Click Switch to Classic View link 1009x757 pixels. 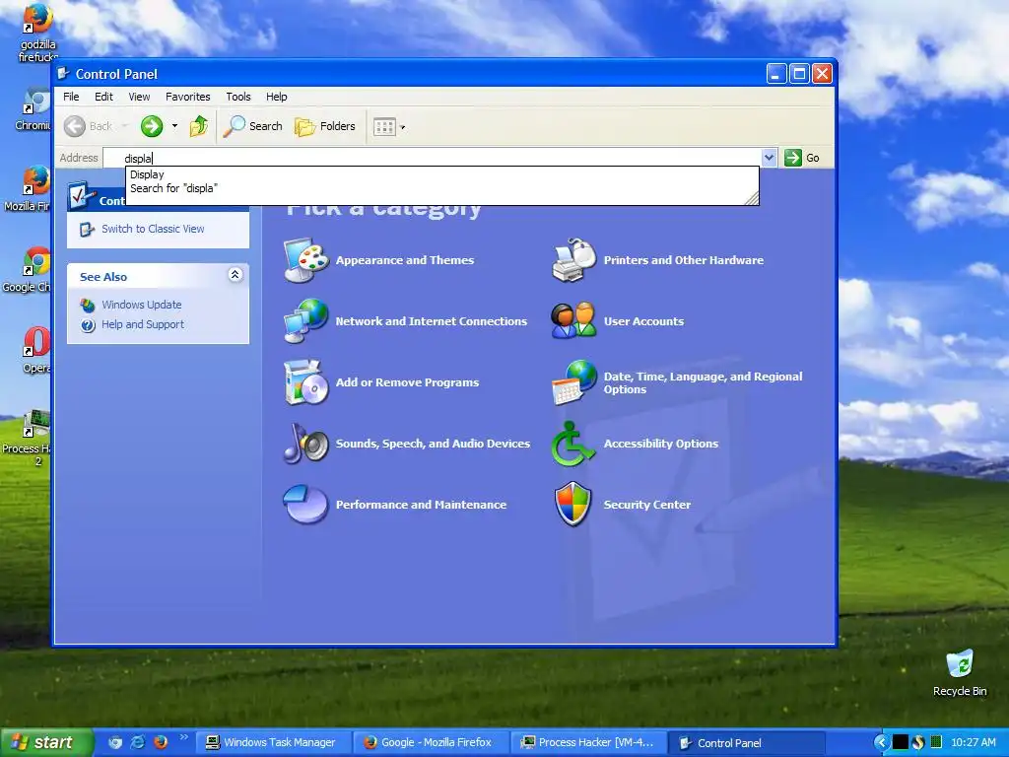(x=153, y=229)
